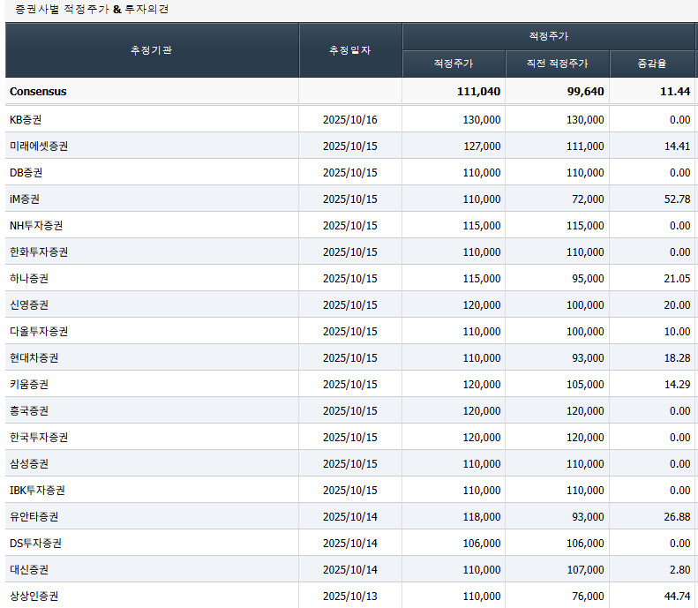Select the KB증권 row name

point(26,120)
